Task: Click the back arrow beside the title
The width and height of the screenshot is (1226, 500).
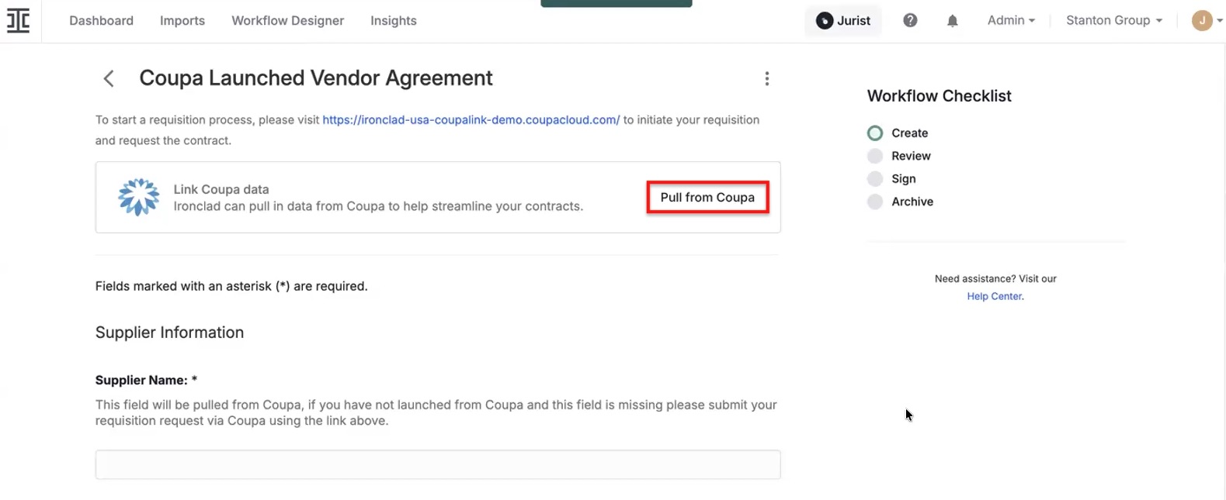Action: click(109, 78)
